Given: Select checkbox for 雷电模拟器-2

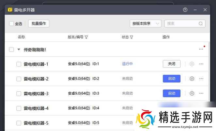Looking at the screenshot, I should [19, 79].
